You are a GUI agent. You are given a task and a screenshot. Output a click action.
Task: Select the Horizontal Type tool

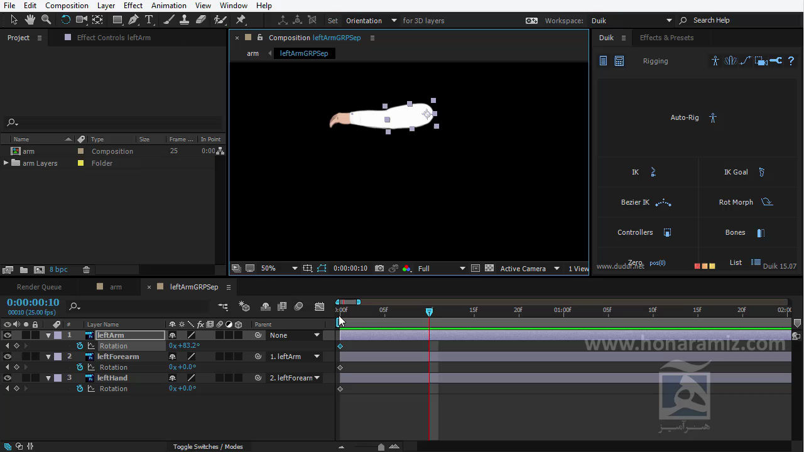tap(149, 20)
